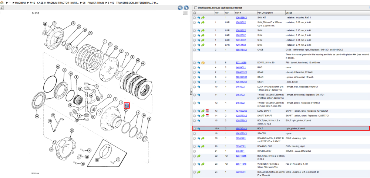Open part link 837-10060

[241, 63]
